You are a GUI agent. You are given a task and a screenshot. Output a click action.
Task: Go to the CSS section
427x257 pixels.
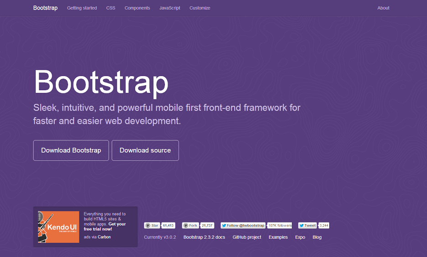pos(111,8)
